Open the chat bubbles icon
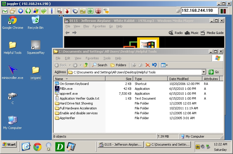This screenshot has width=233, height=154. tap(106, 11)
